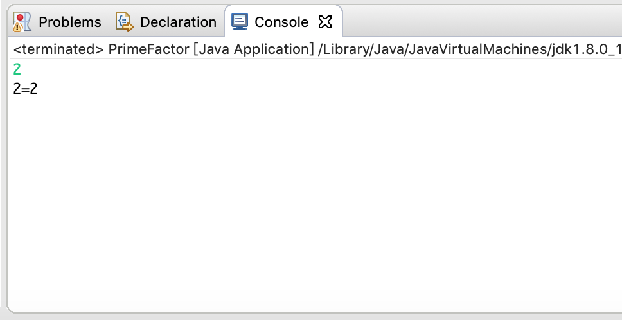The height and width of the screenshot is (320, 622).
Task: Open the Declaration tab
Action: pyautogui.click(x=178, y=22)
